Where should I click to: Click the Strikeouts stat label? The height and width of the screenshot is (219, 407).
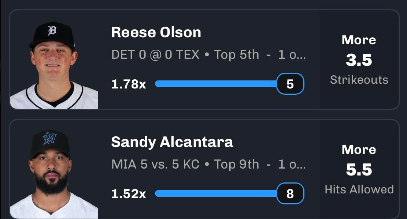coord(359,80)
